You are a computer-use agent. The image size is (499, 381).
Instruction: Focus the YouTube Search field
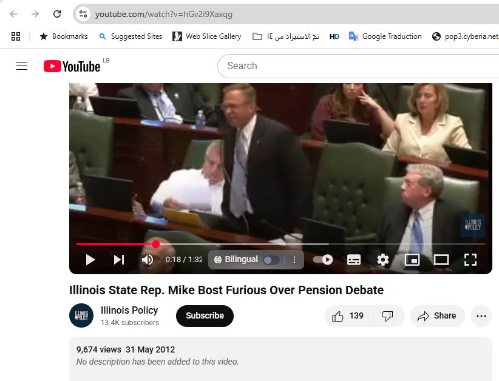pyautogui.click(x=359, y=66)
